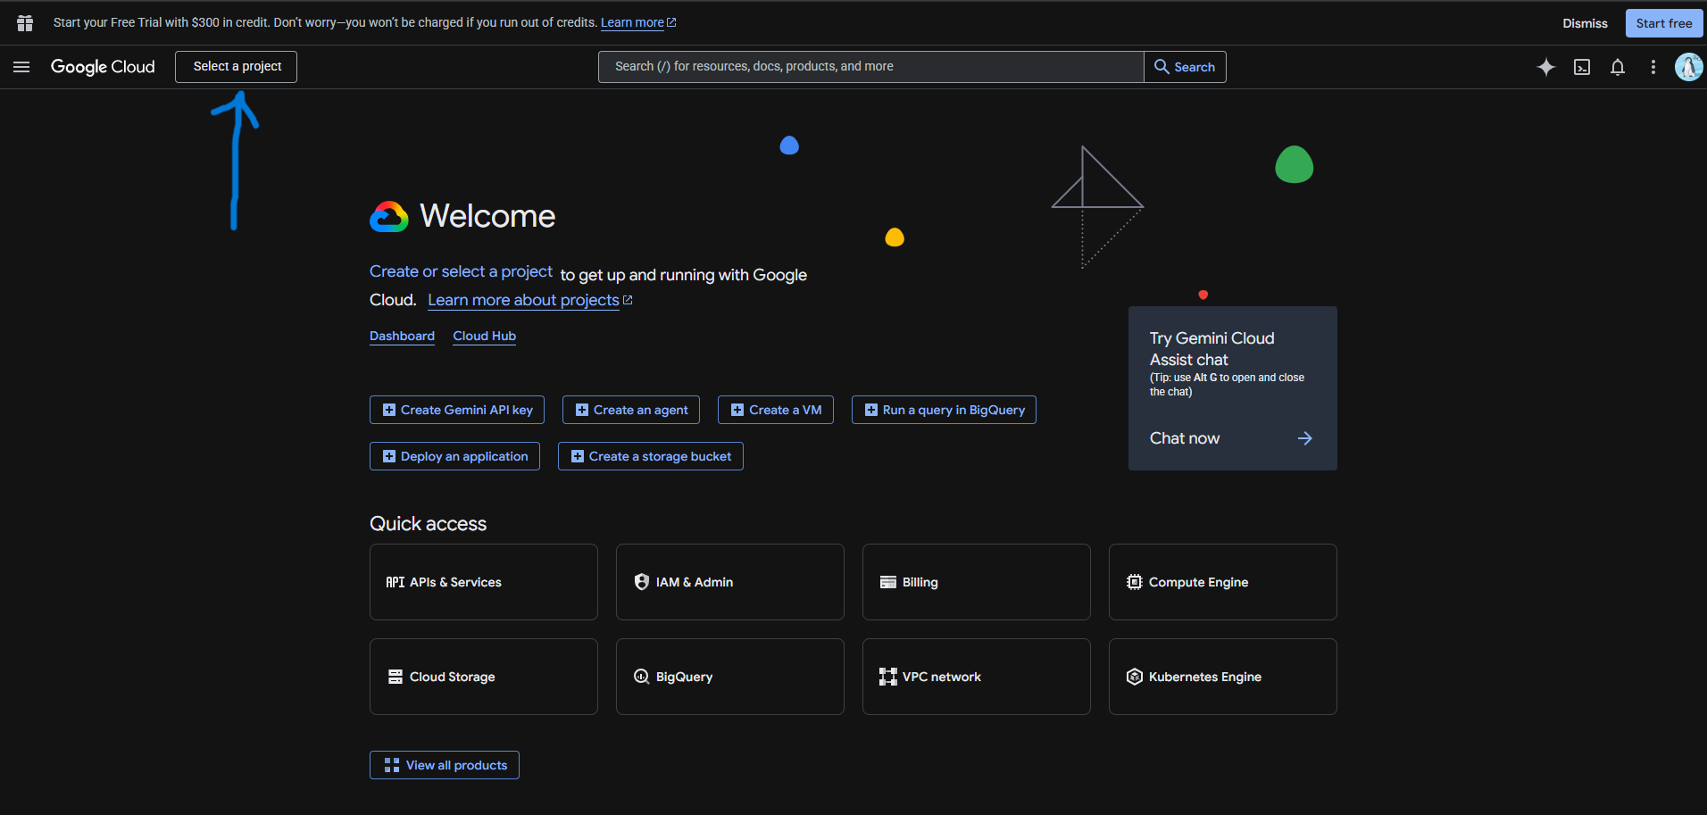Start Gemini chat with Chat now

[x=1232, y=438]
